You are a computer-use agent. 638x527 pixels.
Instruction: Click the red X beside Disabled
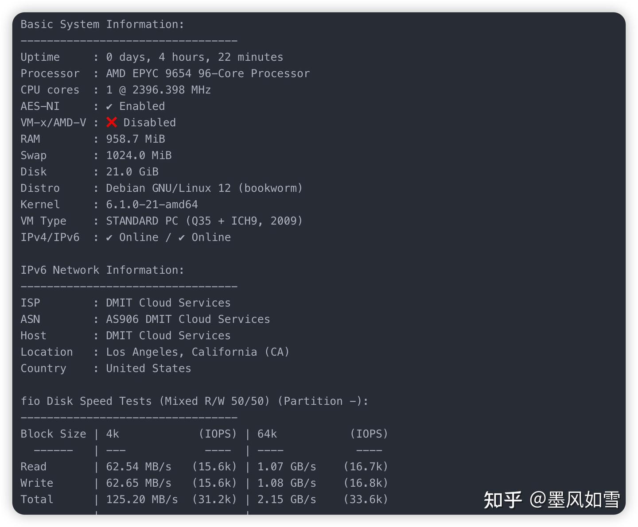[x=112, y=122]
